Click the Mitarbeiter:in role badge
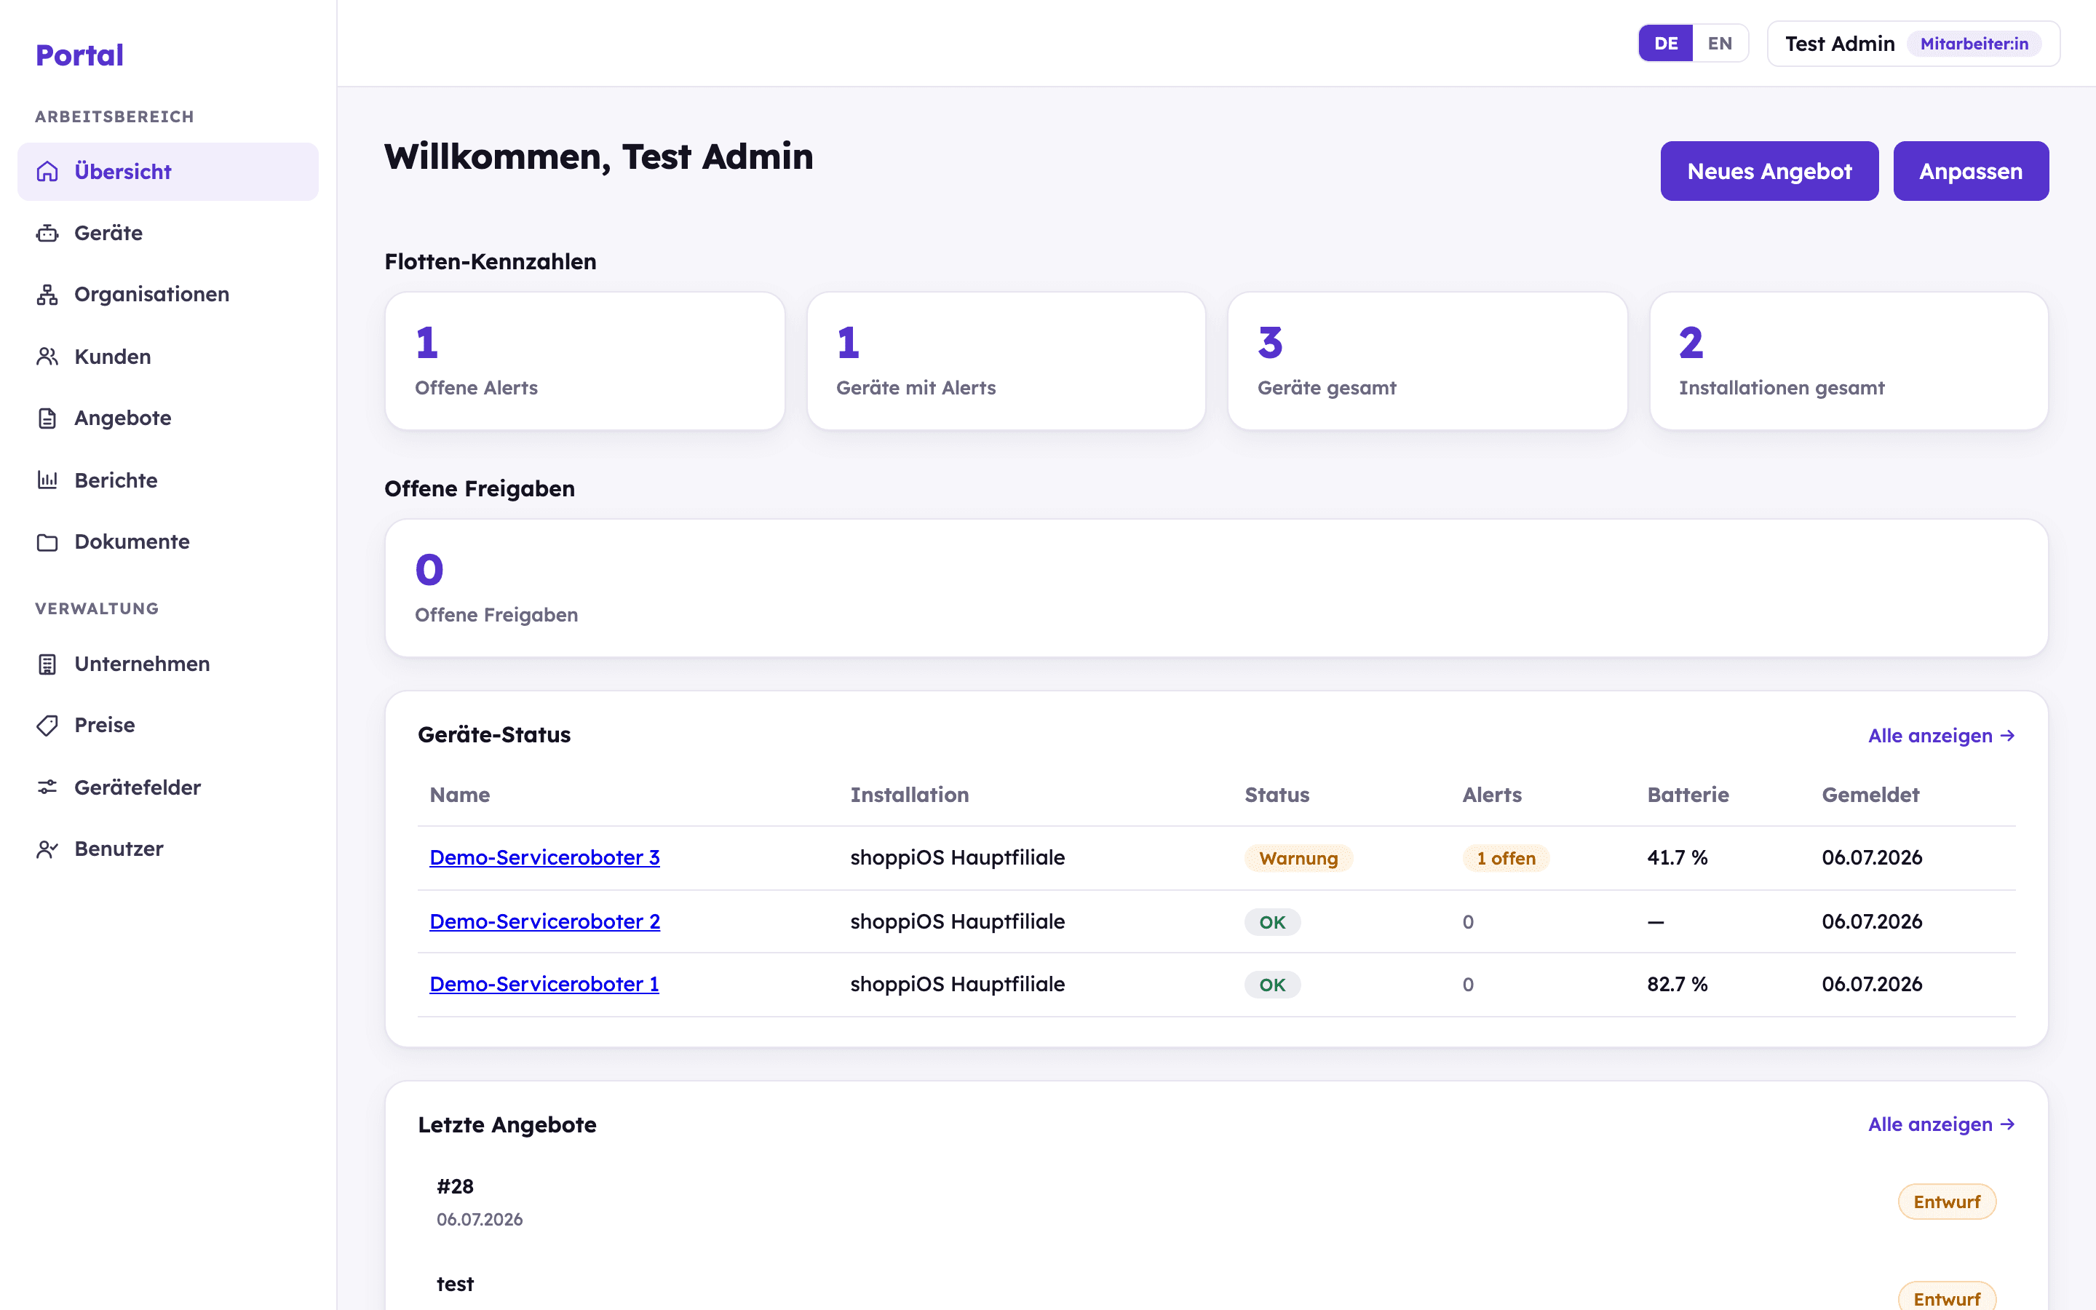 pos(1974,44)
